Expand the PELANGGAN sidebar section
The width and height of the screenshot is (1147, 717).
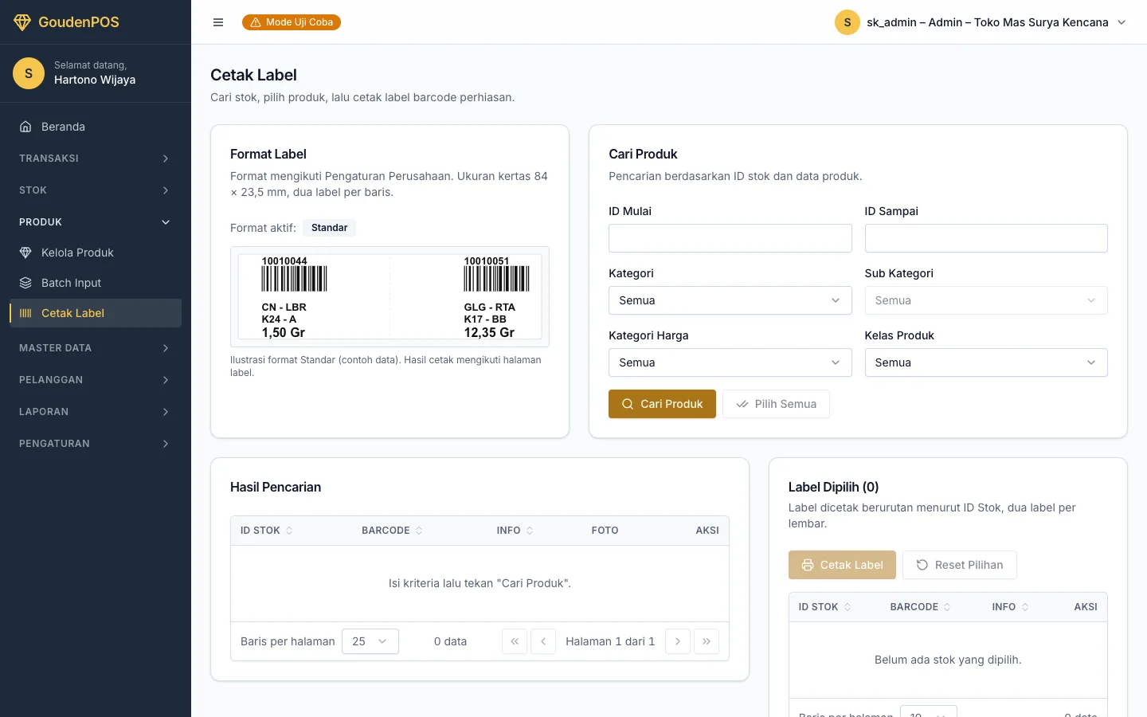pyautogui.click(x=96, y=380)
